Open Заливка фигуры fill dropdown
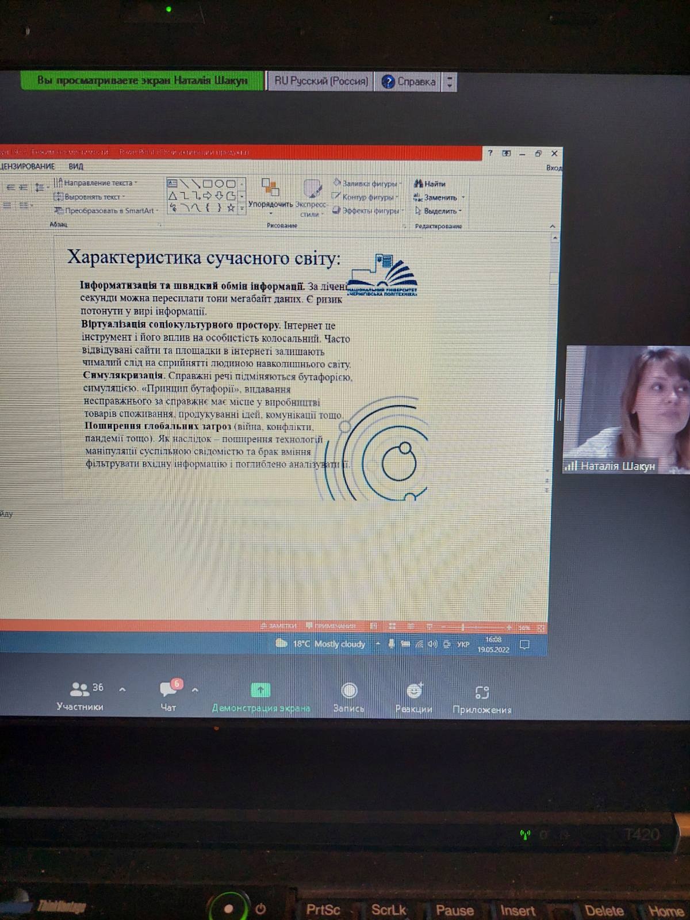The height and width of the screenshot is (920, 690). pyautogui.click(x=367, y=183)
